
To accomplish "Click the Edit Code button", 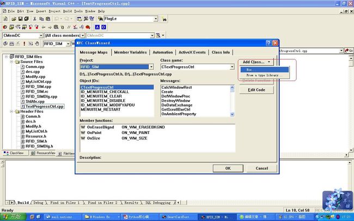I will tap(257, 90).
